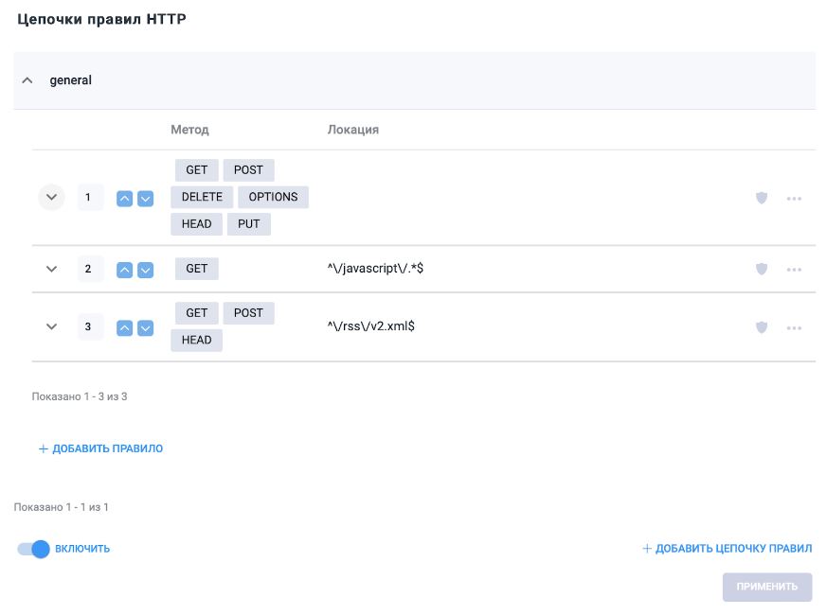Click the OPTIONS method tag in rule 1
Viewport: 827px width, 615px height.
pyautogui.click(x=273, y=197)
